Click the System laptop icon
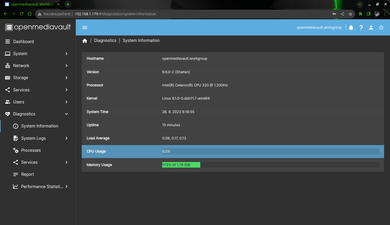 click(8, 54)
